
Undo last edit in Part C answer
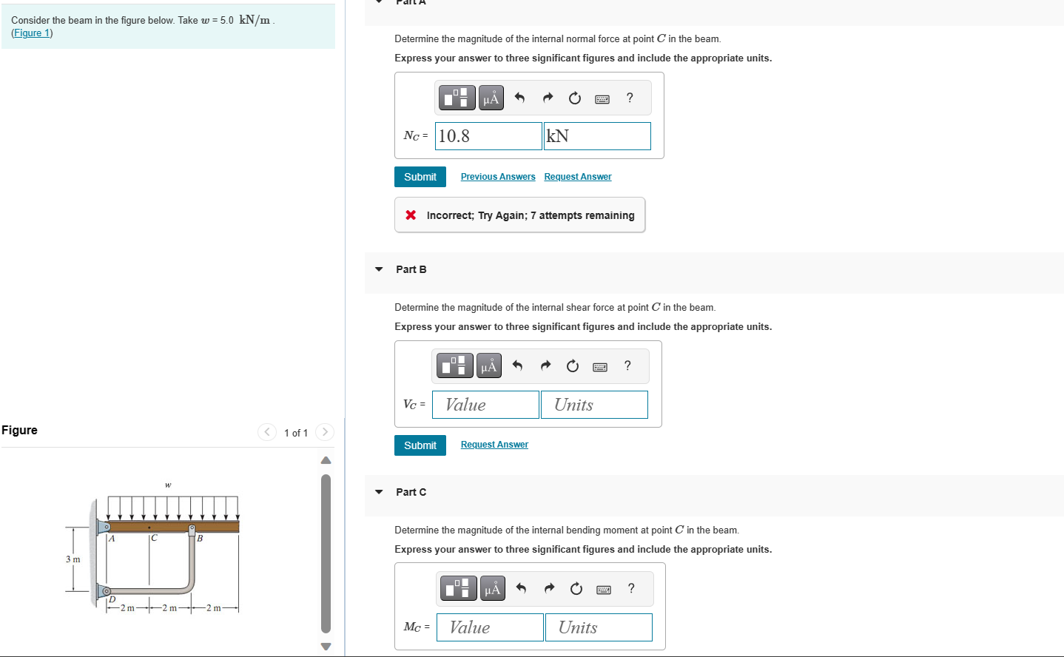pyautogui.click(x=521, y=588)
